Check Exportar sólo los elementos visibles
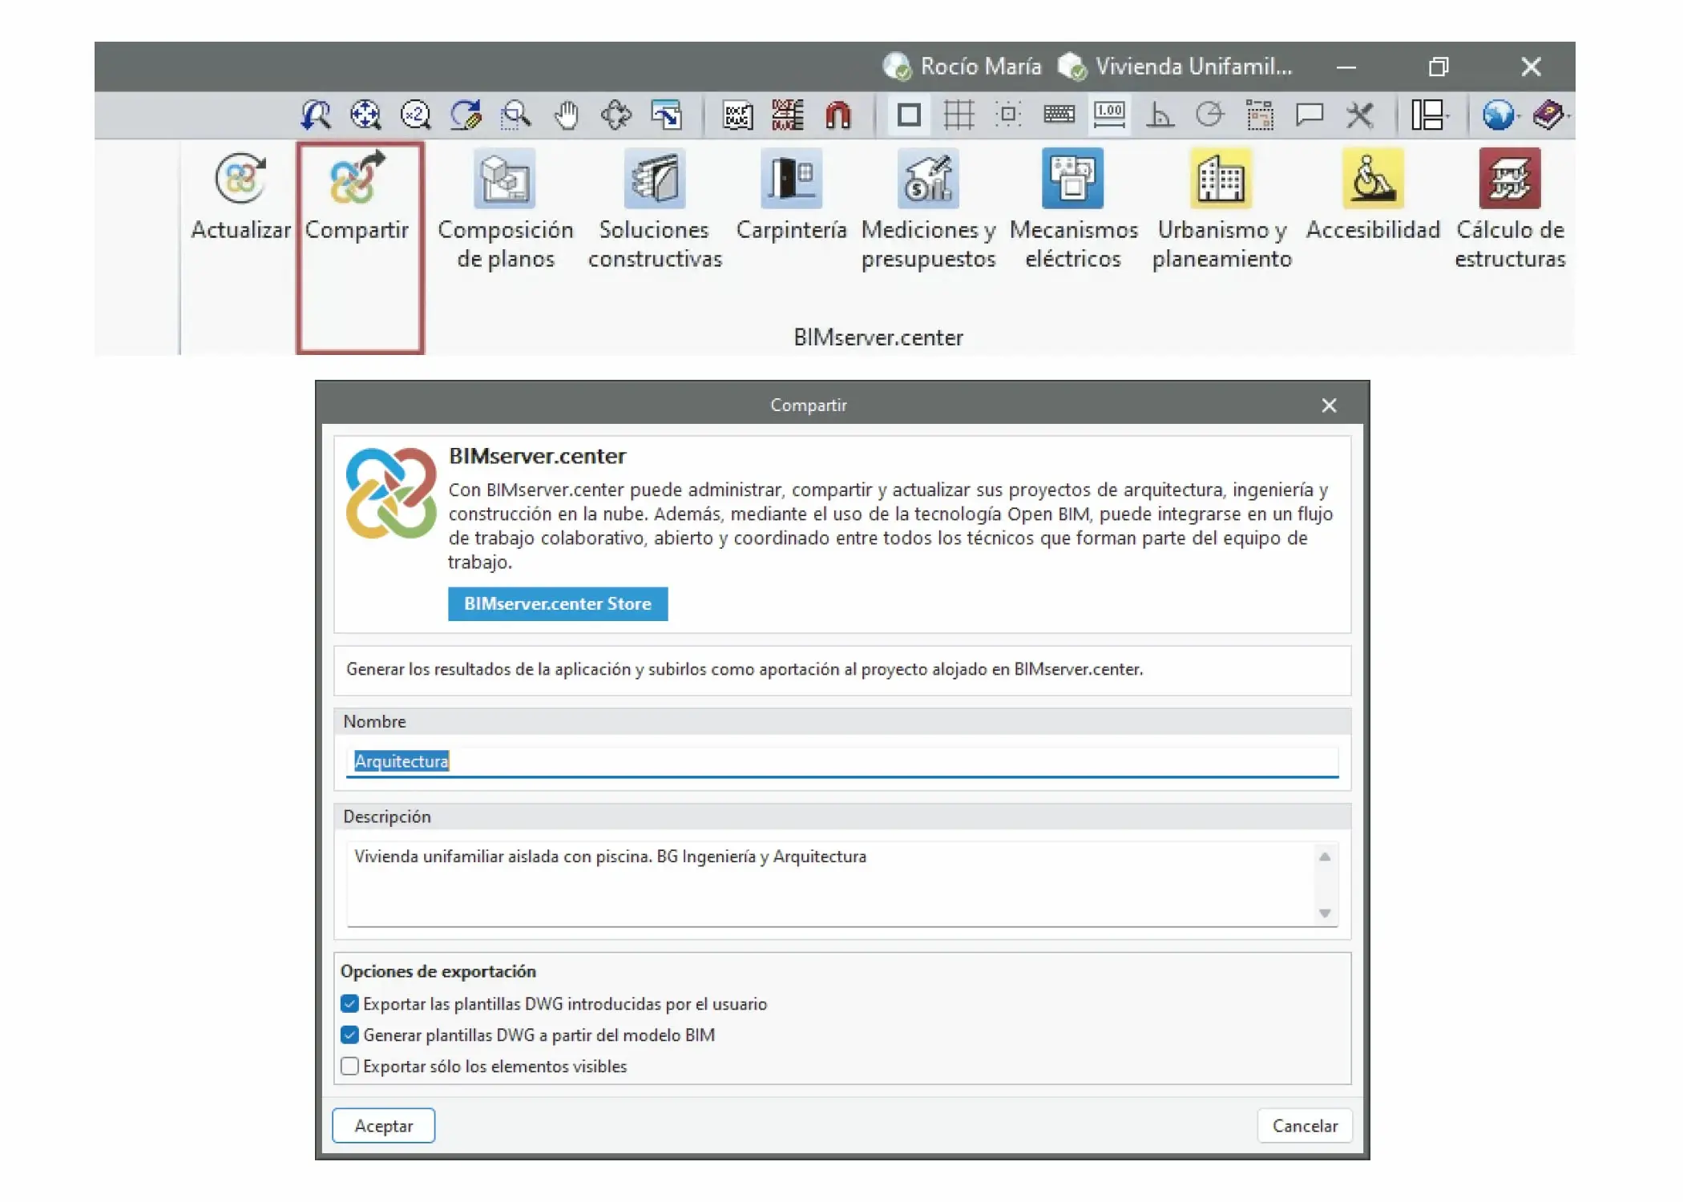Image resolution: width=1683 pixels, height=1202 pixels. pos(349,1067)
